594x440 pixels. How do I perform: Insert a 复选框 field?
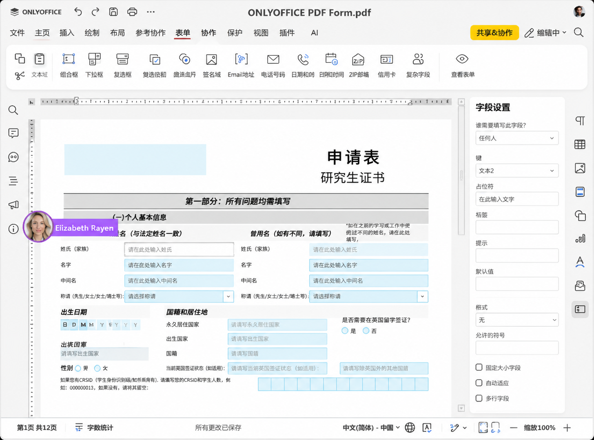click(122, 65)
